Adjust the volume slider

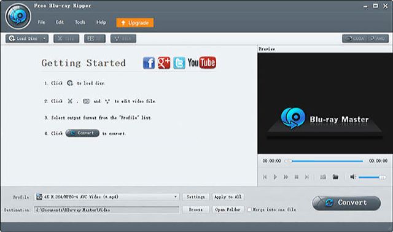pyautogui.click(x=372, y=177)
